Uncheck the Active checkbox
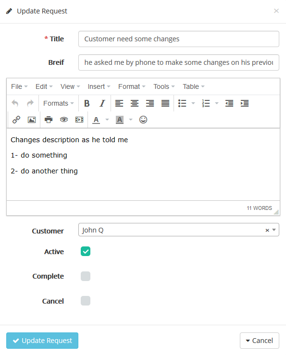286x355 pixels. tap(86, 251)
